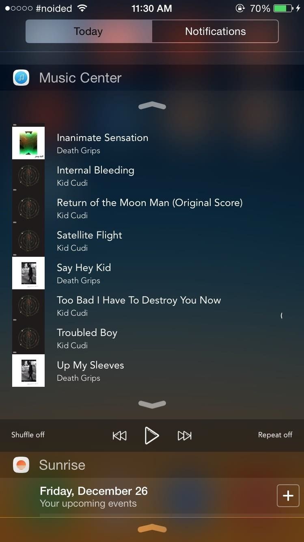Expand song list with the lower chevron
This screenshot has width=304, height=542.
pyautogui.click(x=152, y=404)
